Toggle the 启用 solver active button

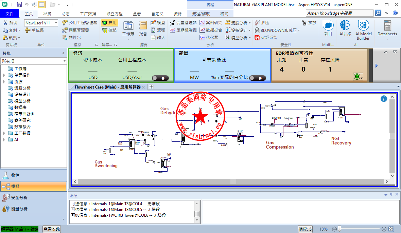pos(109,23)
